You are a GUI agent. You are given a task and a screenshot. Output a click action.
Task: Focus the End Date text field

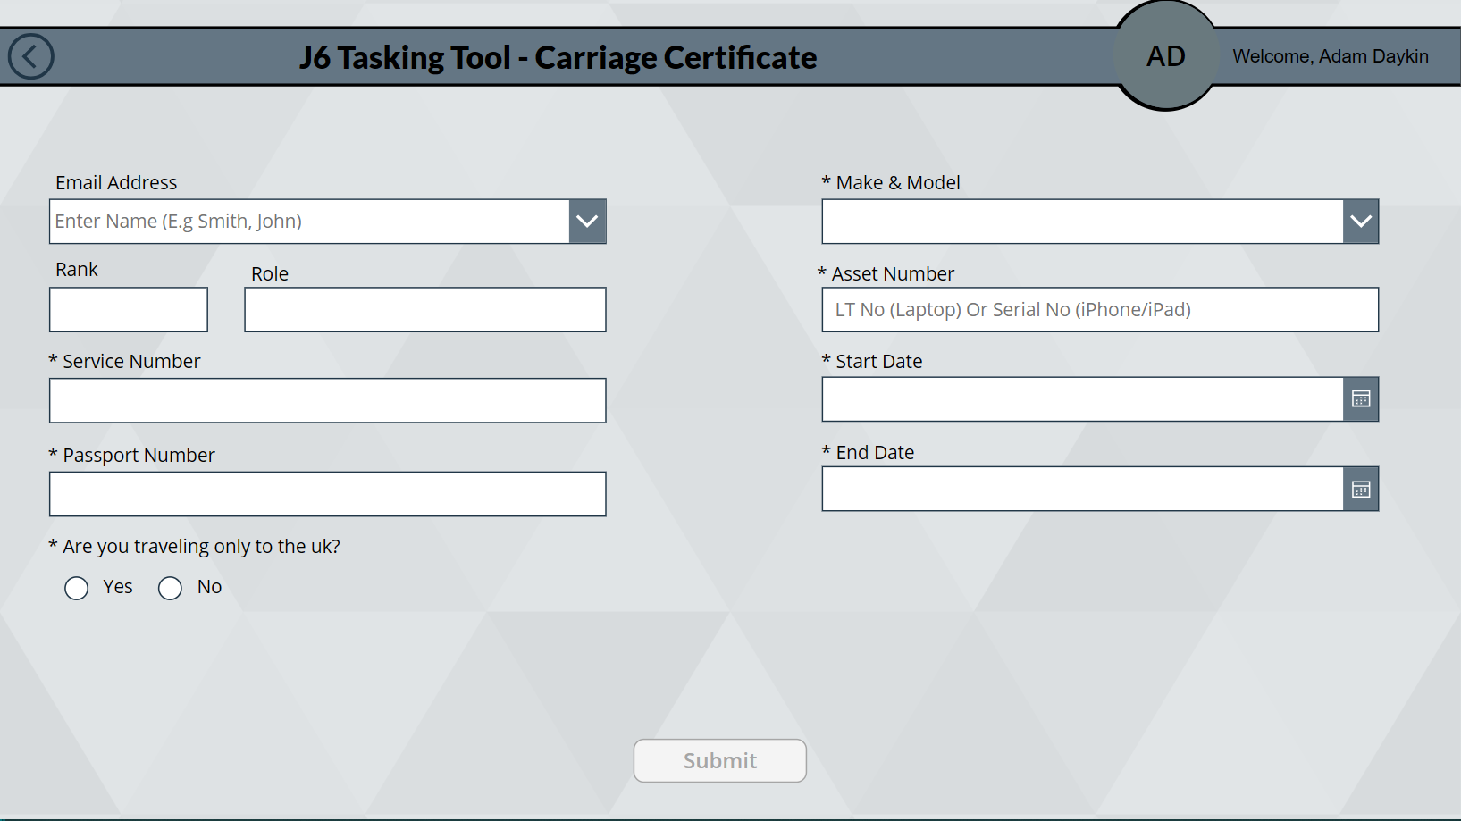click(1083, 489)
